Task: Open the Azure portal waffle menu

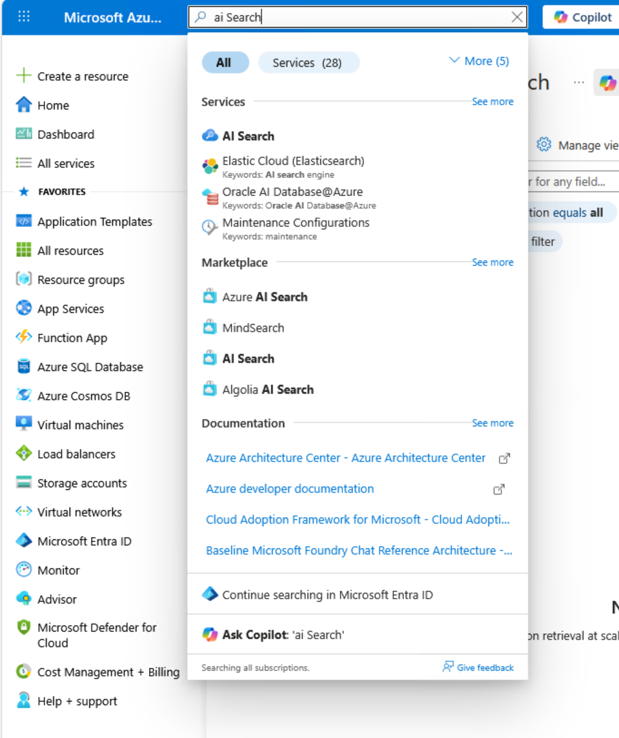Action: 24,16
